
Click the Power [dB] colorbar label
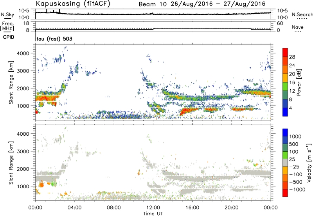tap(299, 82)
